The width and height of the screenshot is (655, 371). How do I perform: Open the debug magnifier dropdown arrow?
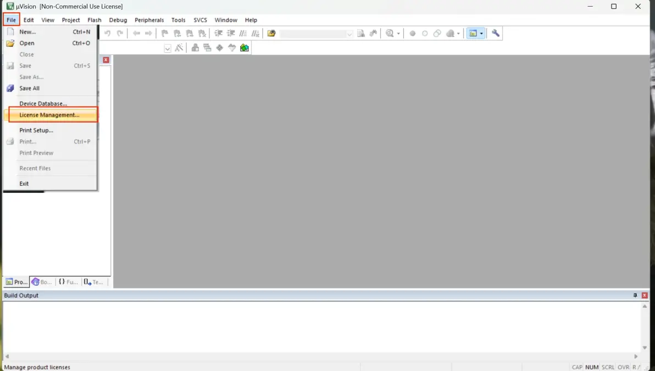click(398, 34)
